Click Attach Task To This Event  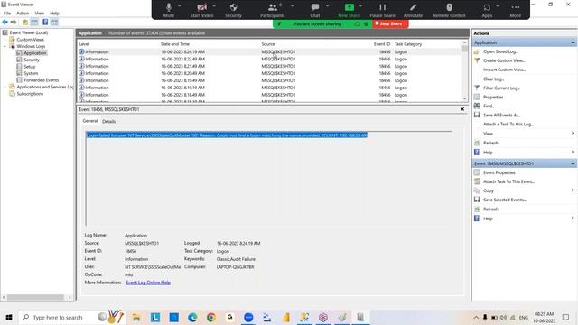[508, 181]
